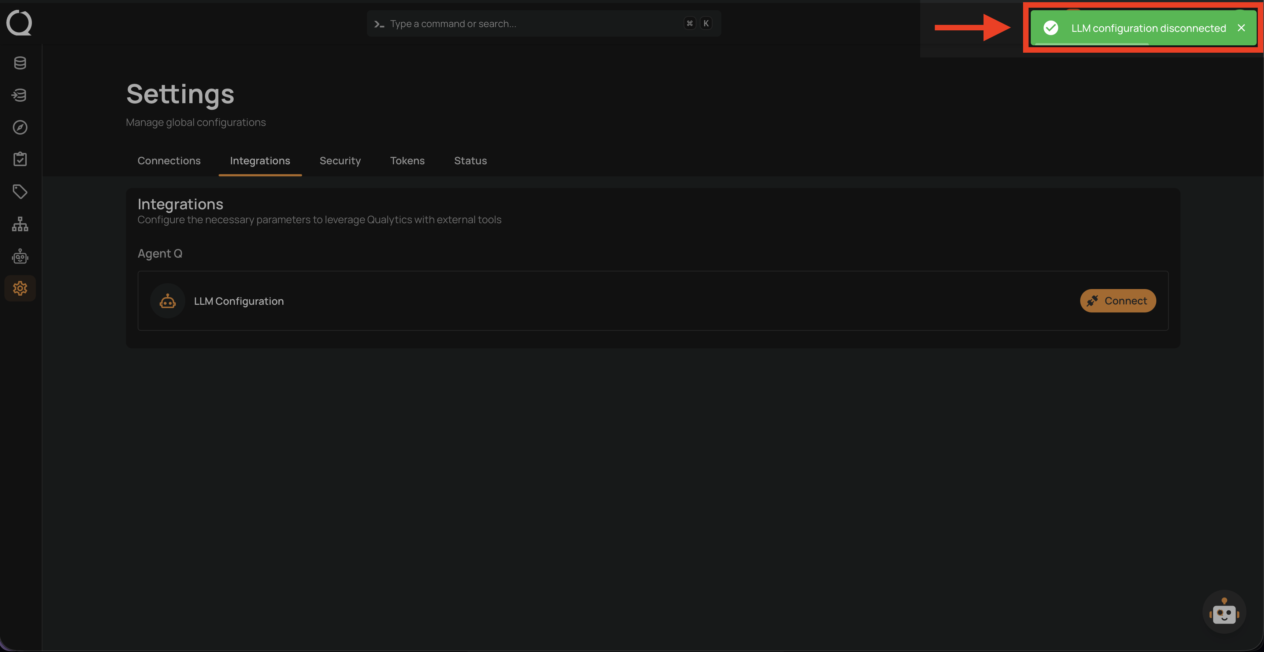Click the Qualytics logo top left
This screenshot has width=1264, height=652.
pyautogui.click(x=19, y=23)
